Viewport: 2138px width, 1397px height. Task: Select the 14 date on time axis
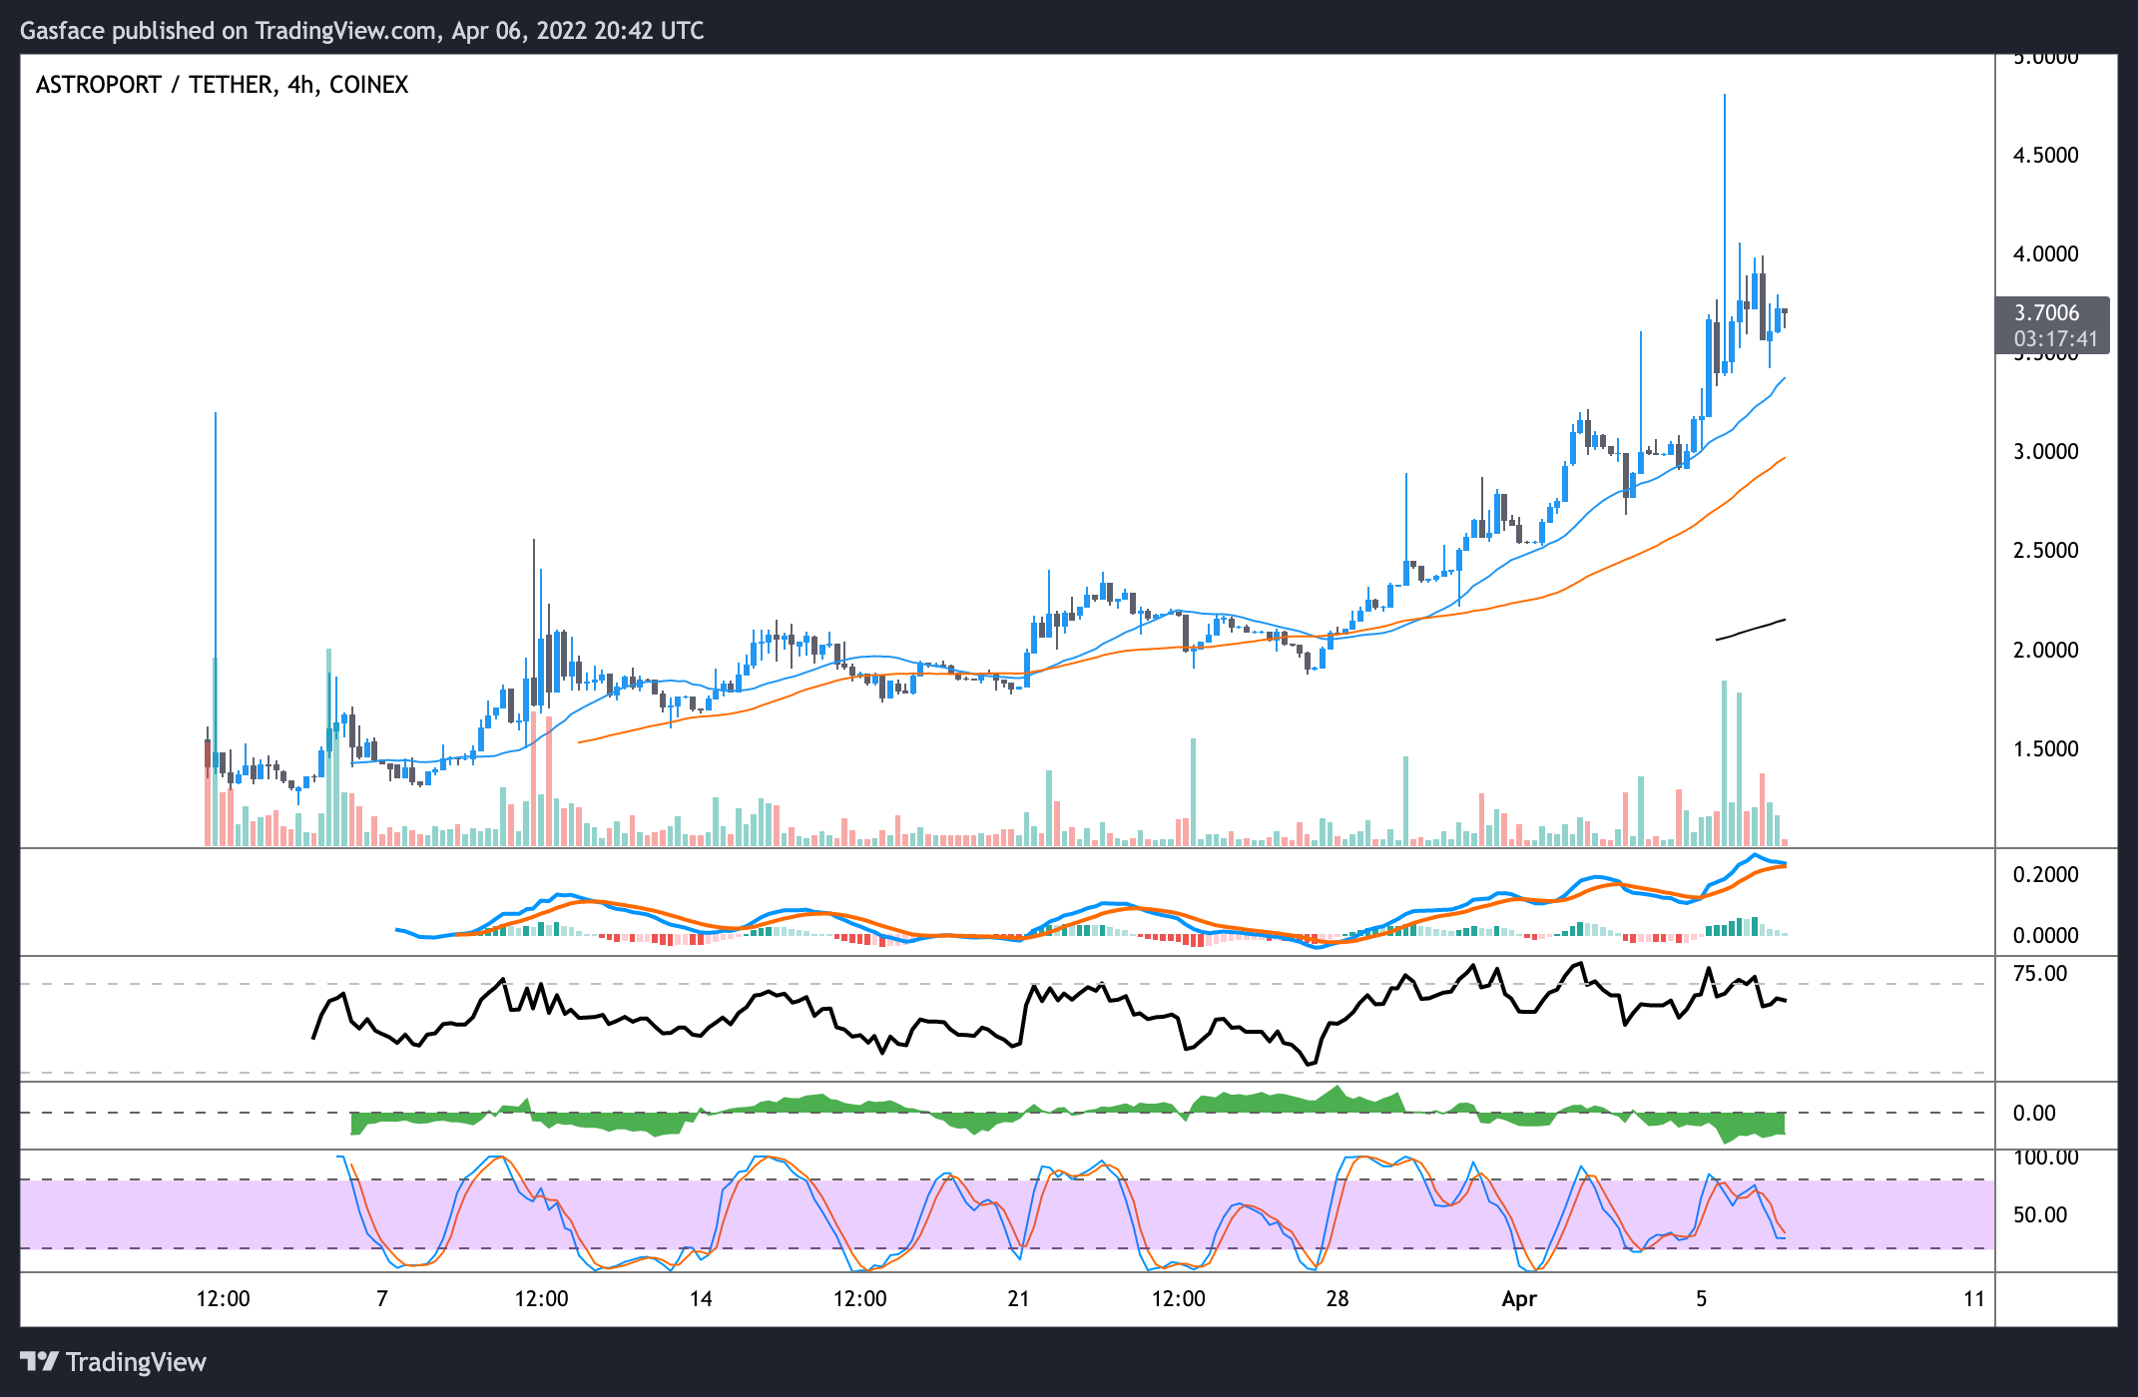click(701, 1299)
